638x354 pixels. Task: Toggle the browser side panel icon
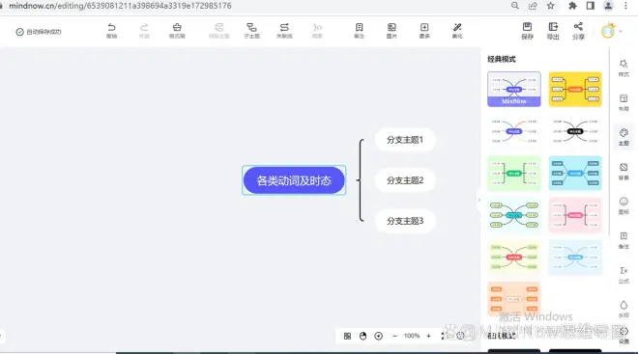tap(591, 5)
